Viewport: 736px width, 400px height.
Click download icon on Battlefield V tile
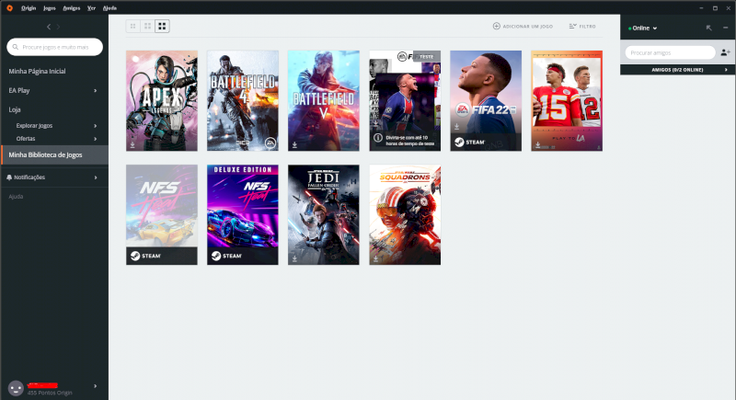(295, 144)
